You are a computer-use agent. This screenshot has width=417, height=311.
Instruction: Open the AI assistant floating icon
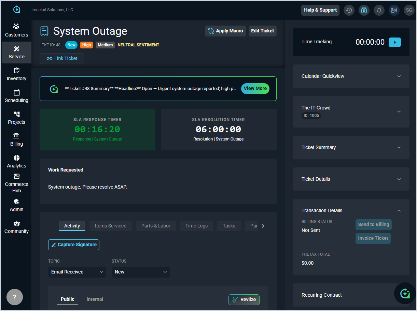pyautogui.click(x=405, y=293)
